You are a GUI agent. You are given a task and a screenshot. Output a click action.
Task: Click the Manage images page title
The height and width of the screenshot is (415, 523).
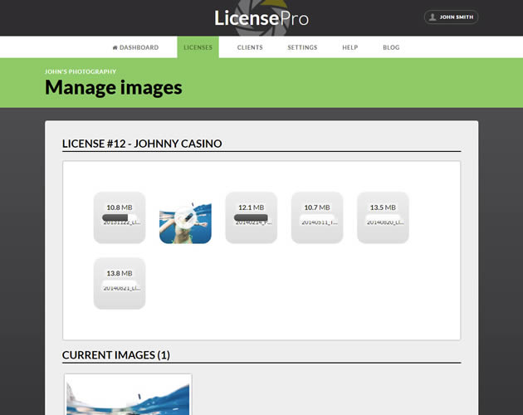point(114,87)
